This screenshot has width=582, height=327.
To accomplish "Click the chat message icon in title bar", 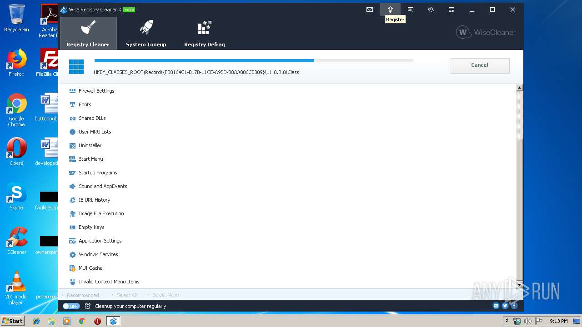I will tap(411, 10).
